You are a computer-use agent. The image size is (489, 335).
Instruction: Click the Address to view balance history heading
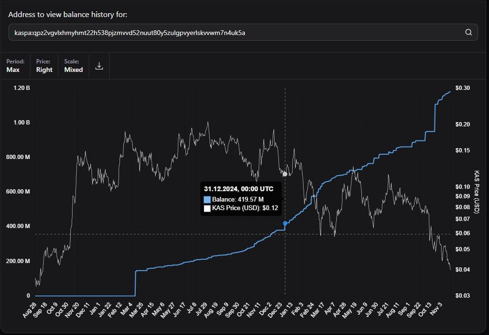click(x=68, y=15)
